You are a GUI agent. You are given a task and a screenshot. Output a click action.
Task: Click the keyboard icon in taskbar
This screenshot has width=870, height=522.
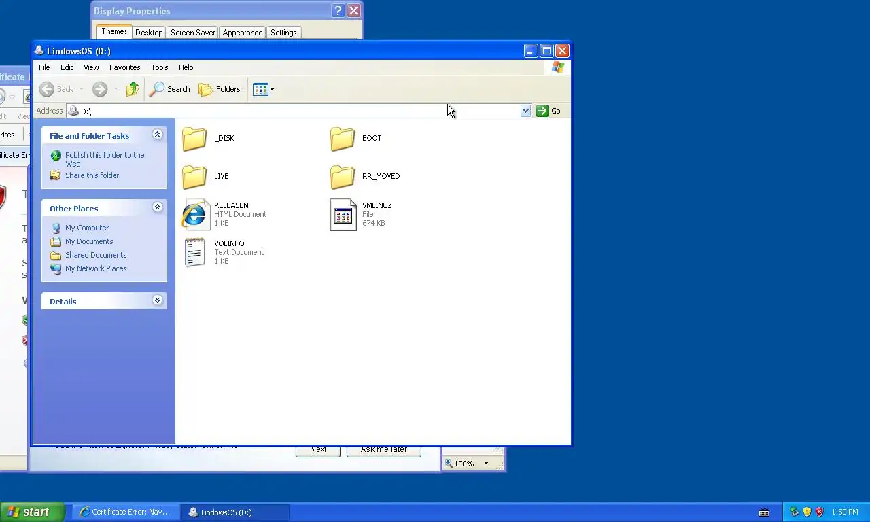(764, 512)
